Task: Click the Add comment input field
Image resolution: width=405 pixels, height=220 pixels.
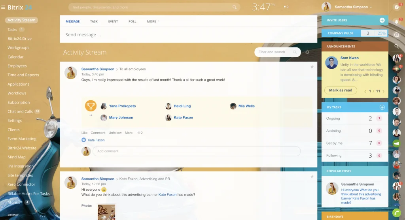Action: click(x=196, y=151)
